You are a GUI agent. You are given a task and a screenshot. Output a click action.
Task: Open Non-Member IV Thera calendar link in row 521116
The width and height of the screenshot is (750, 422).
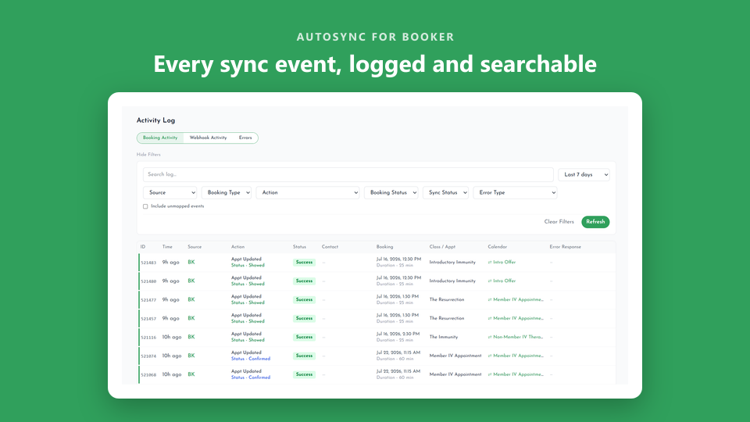click(x=518, y=337)
